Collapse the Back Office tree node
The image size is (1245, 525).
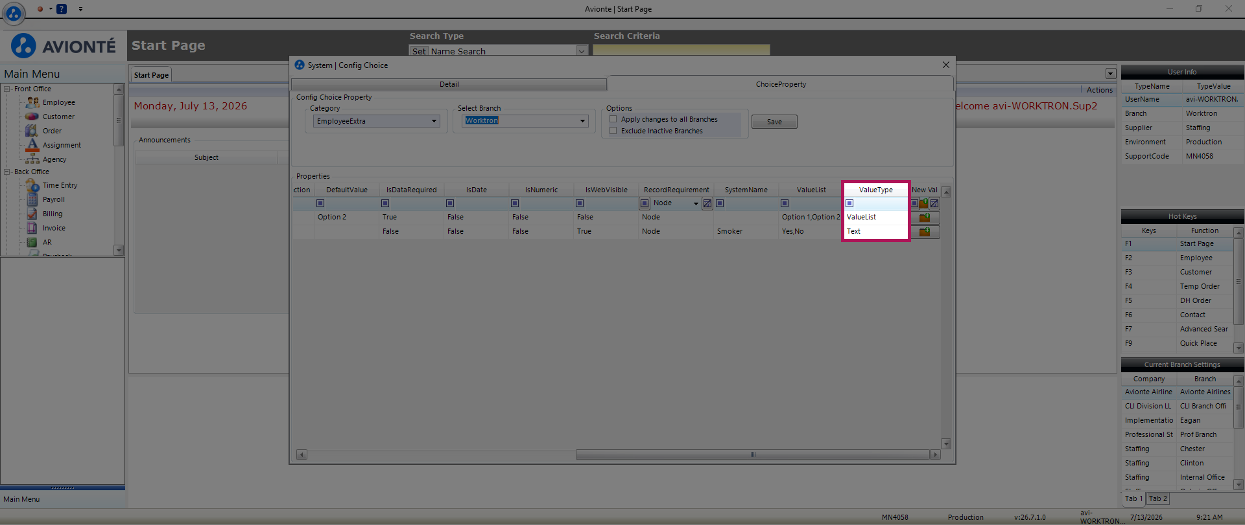[7, 172]
